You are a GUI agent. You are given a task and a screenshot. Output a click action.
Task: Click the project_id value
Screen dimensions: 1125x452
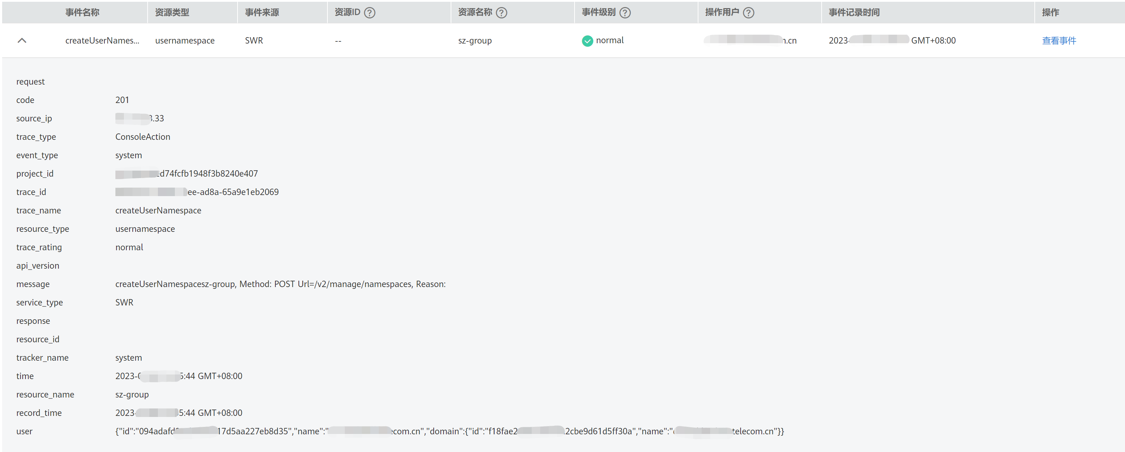click(208, 174)
